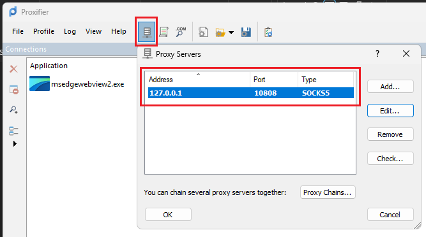Screen dimensions: 426x237
Task: Open Name Resolution .COM settings icon
Action: (x=181, y=32)
